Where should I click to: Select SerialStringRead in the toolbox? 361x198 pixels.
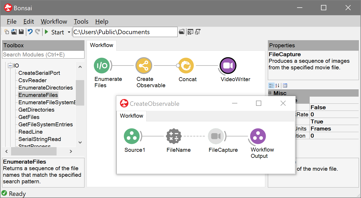(x=40, y=139)
